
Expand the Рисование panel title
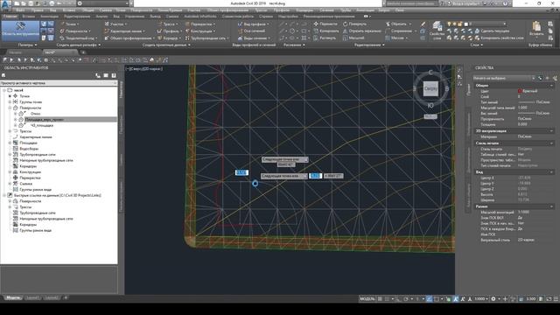tap(294, 45)
